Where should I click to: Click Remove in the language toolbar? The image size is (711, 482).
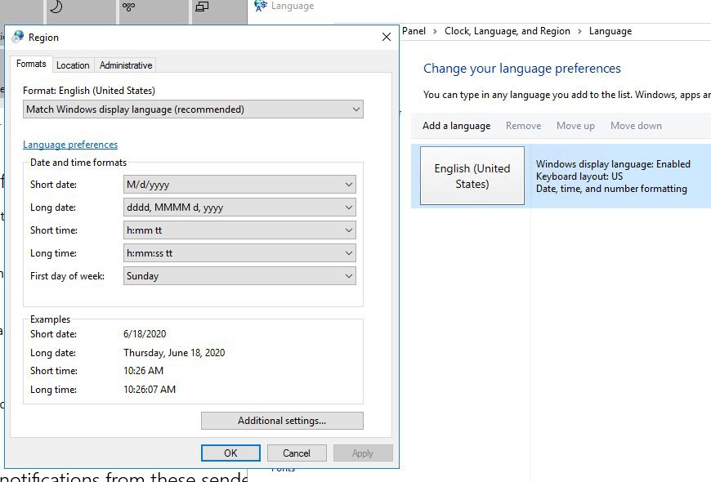[524, 126]
